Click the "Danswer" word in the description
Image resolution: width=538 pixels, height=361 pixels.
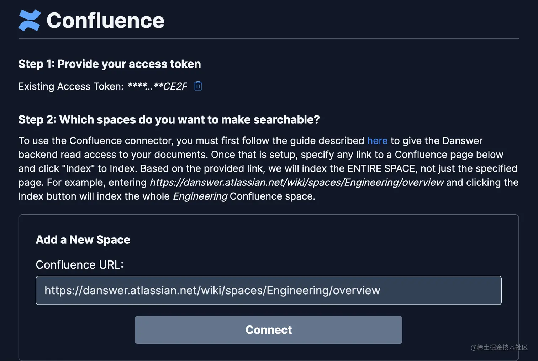tap(462, 141)
